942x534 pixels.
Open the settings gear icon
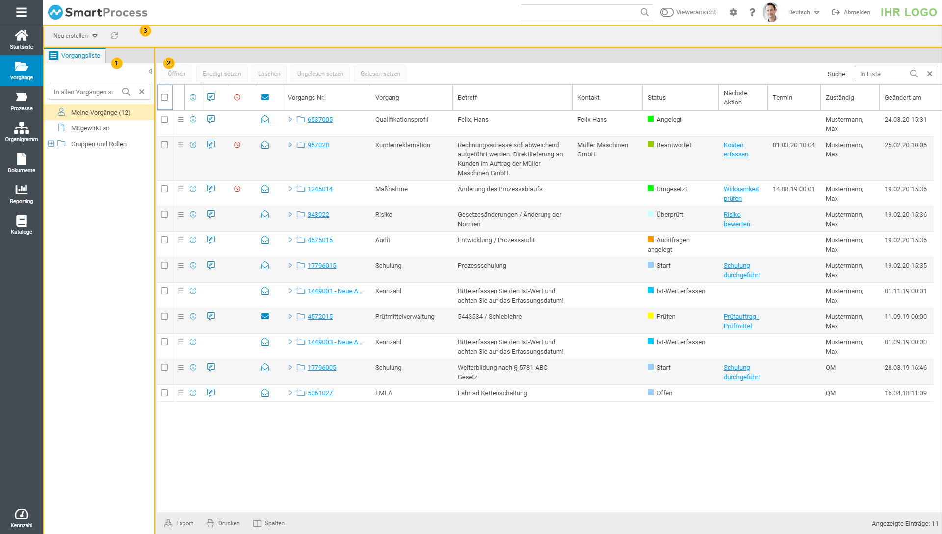point(733,12)
